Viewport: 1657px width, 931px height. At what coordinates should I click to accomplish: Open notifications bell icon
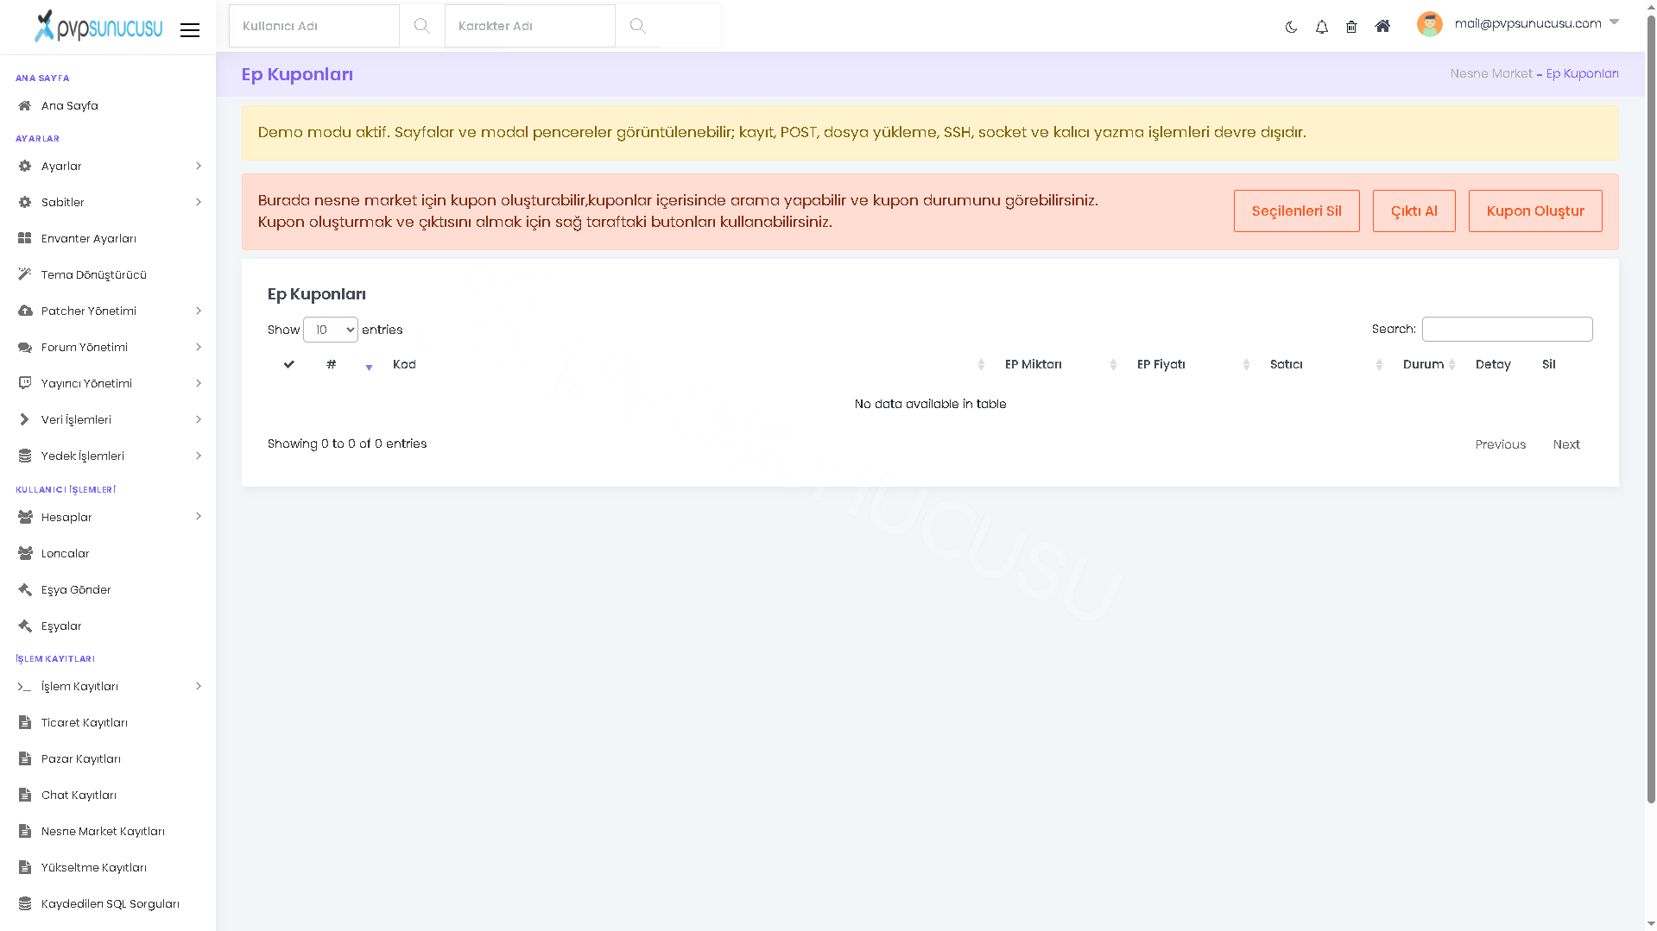point(1321,27)
